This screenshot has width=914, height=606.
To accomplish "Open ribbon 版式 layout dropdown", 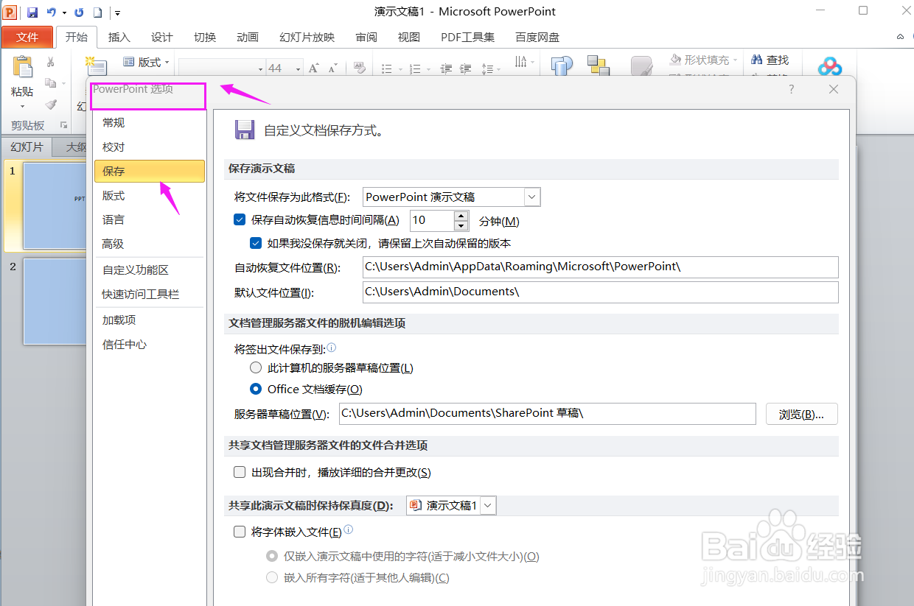I will click(x=146, y=63).
